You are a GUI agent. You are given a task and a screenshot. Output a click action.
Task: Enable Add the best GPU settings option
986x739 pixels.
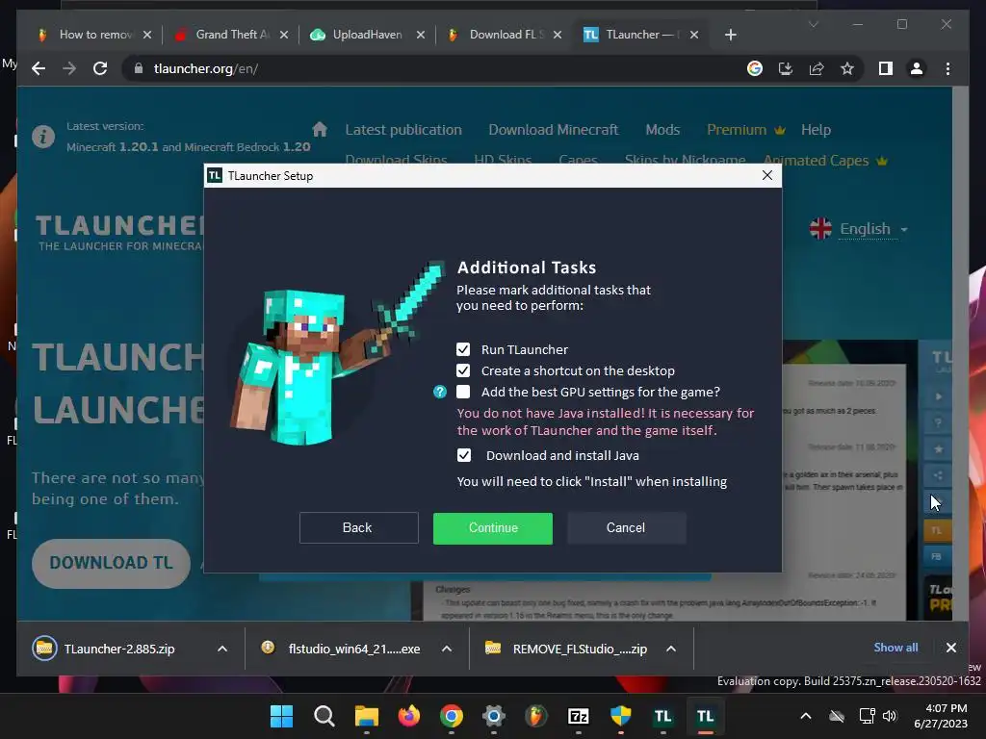coord(463,393)
